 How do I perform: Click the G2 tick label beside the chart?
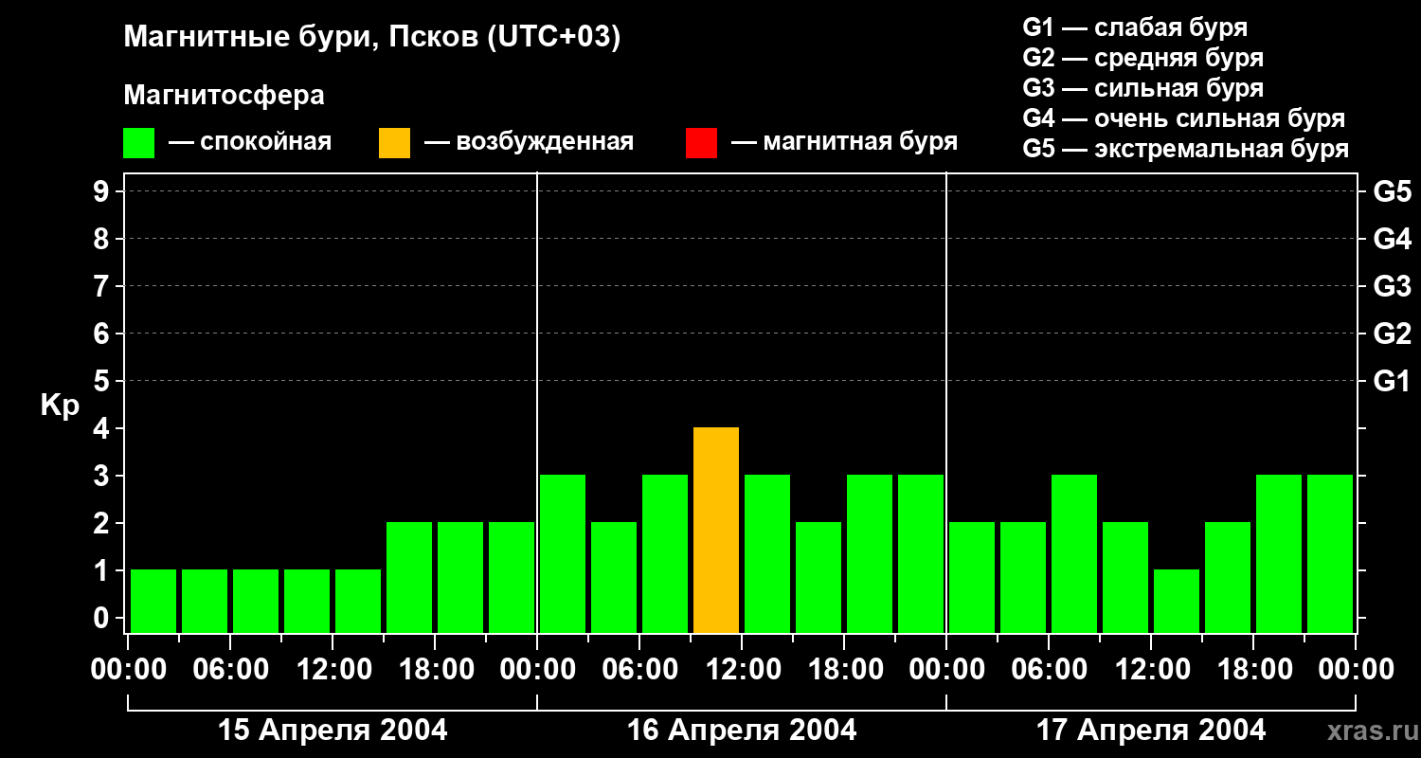click(x=1393, y=334)
